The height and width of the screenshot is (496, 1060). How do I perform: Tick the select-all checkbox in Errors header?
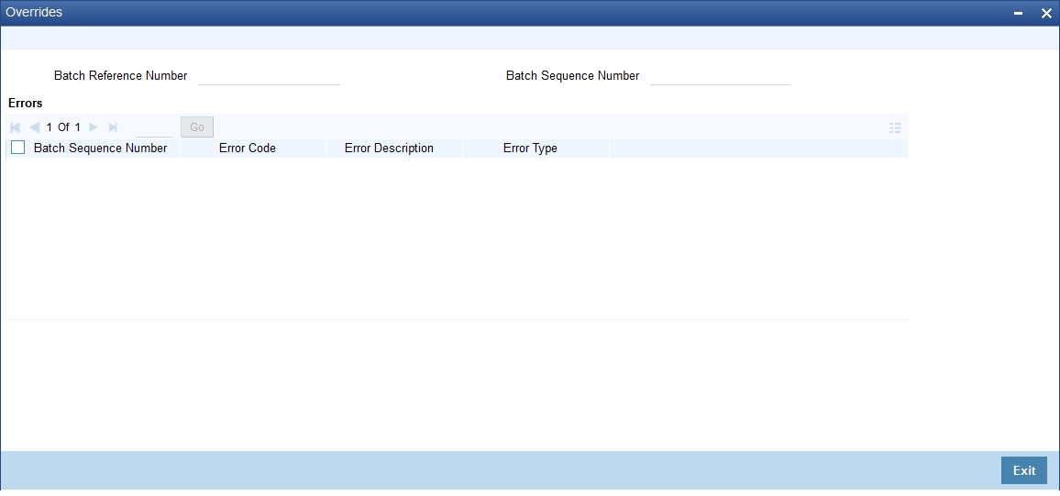pos(18,148)
